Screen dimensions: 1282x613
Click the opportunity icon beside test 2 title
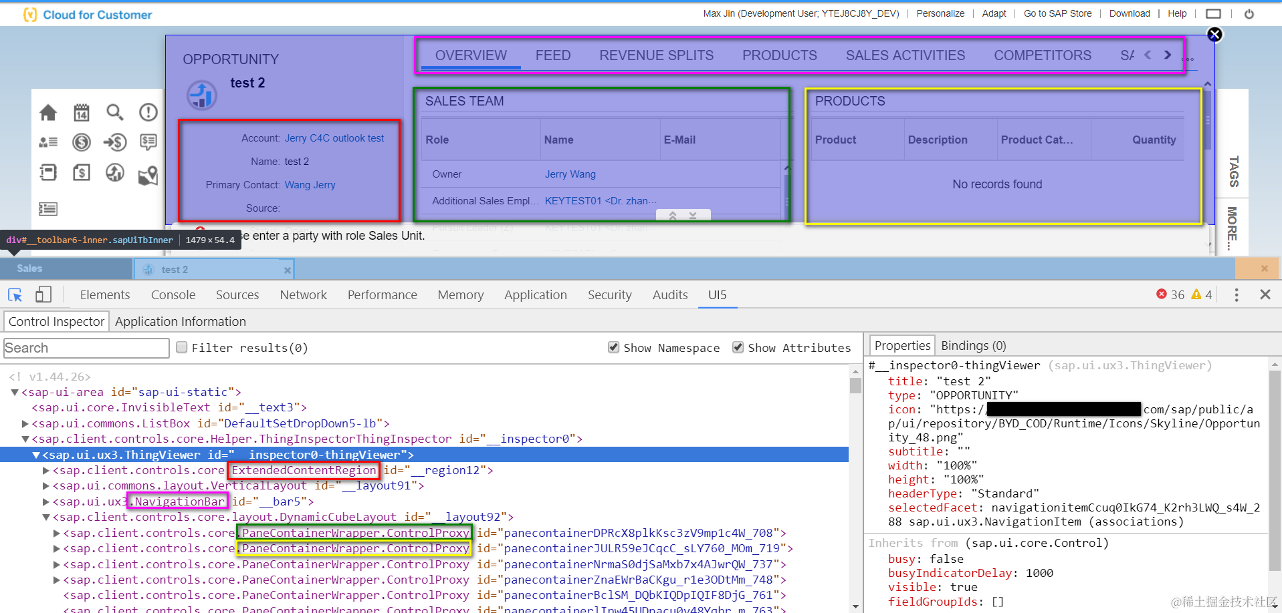(201, 95)
